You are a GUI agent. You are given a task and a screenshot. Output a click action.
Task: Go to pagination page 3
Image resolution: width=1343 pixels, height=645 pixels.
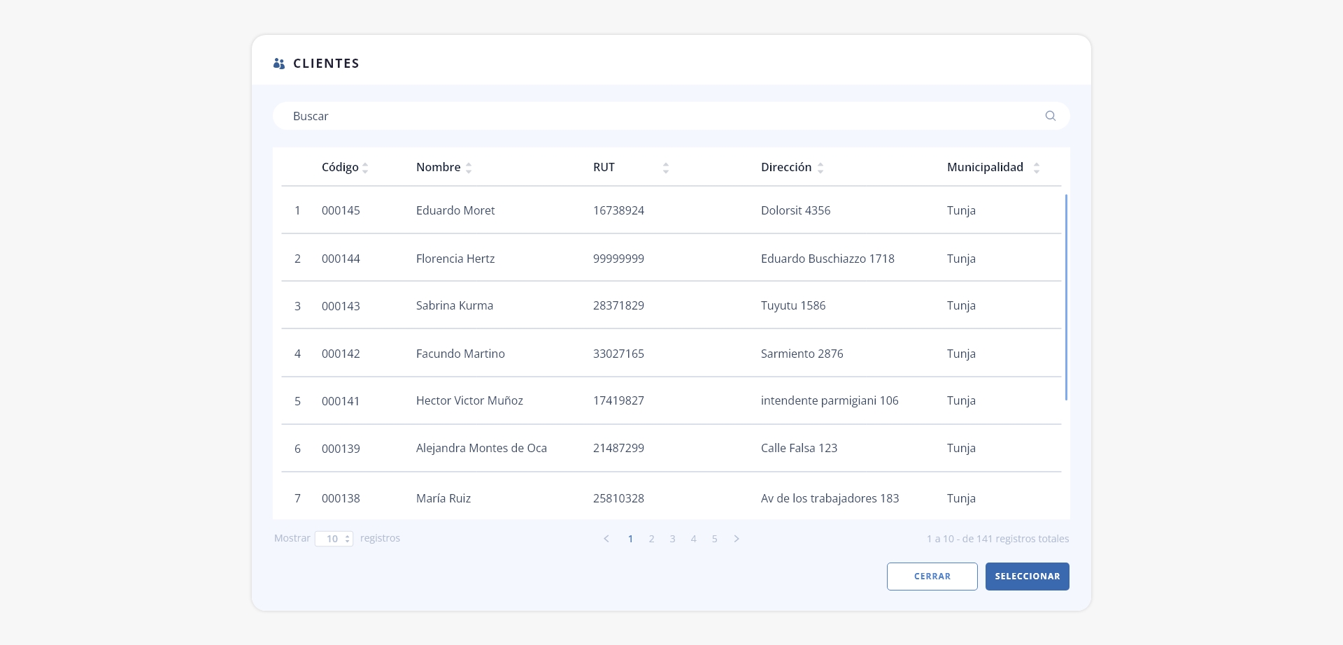coord(672,539)
